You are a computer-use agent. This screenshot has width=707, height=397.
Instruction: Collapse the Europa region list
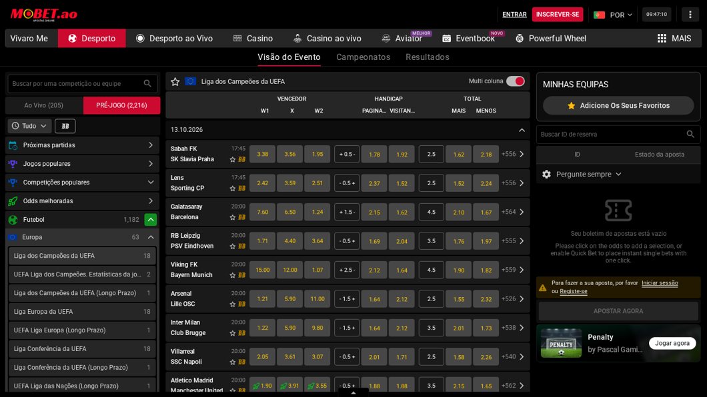151,237
